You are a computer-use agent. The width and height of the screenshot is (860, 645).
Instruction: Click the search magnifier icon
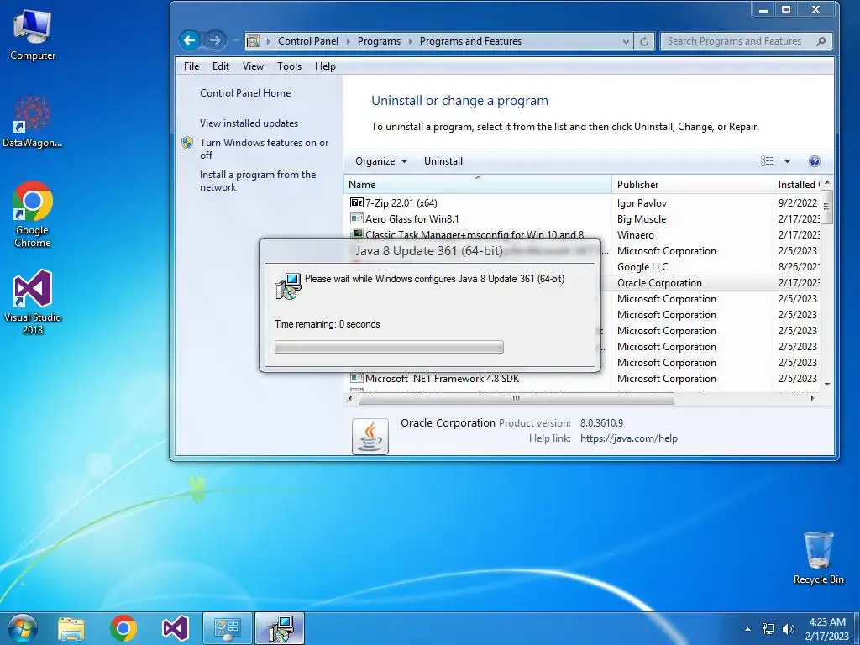click(821, 41)
